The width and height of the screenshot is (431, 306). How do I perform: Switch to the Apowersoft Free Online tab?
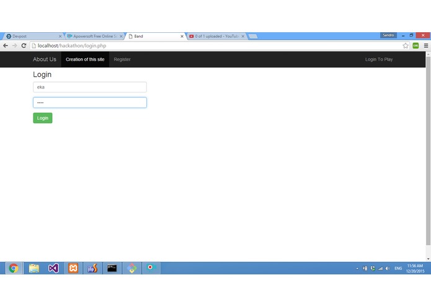pyautogui.click(x=94, y=36)
